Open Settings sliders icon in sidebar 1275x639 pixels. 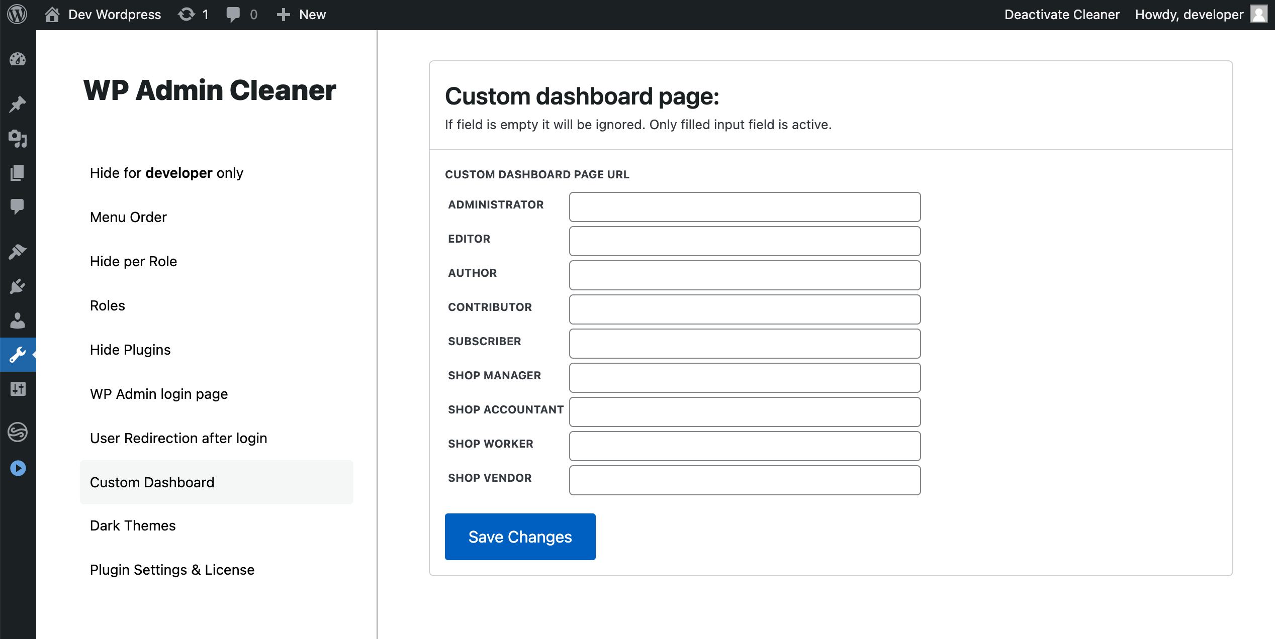tap(18, 389)
